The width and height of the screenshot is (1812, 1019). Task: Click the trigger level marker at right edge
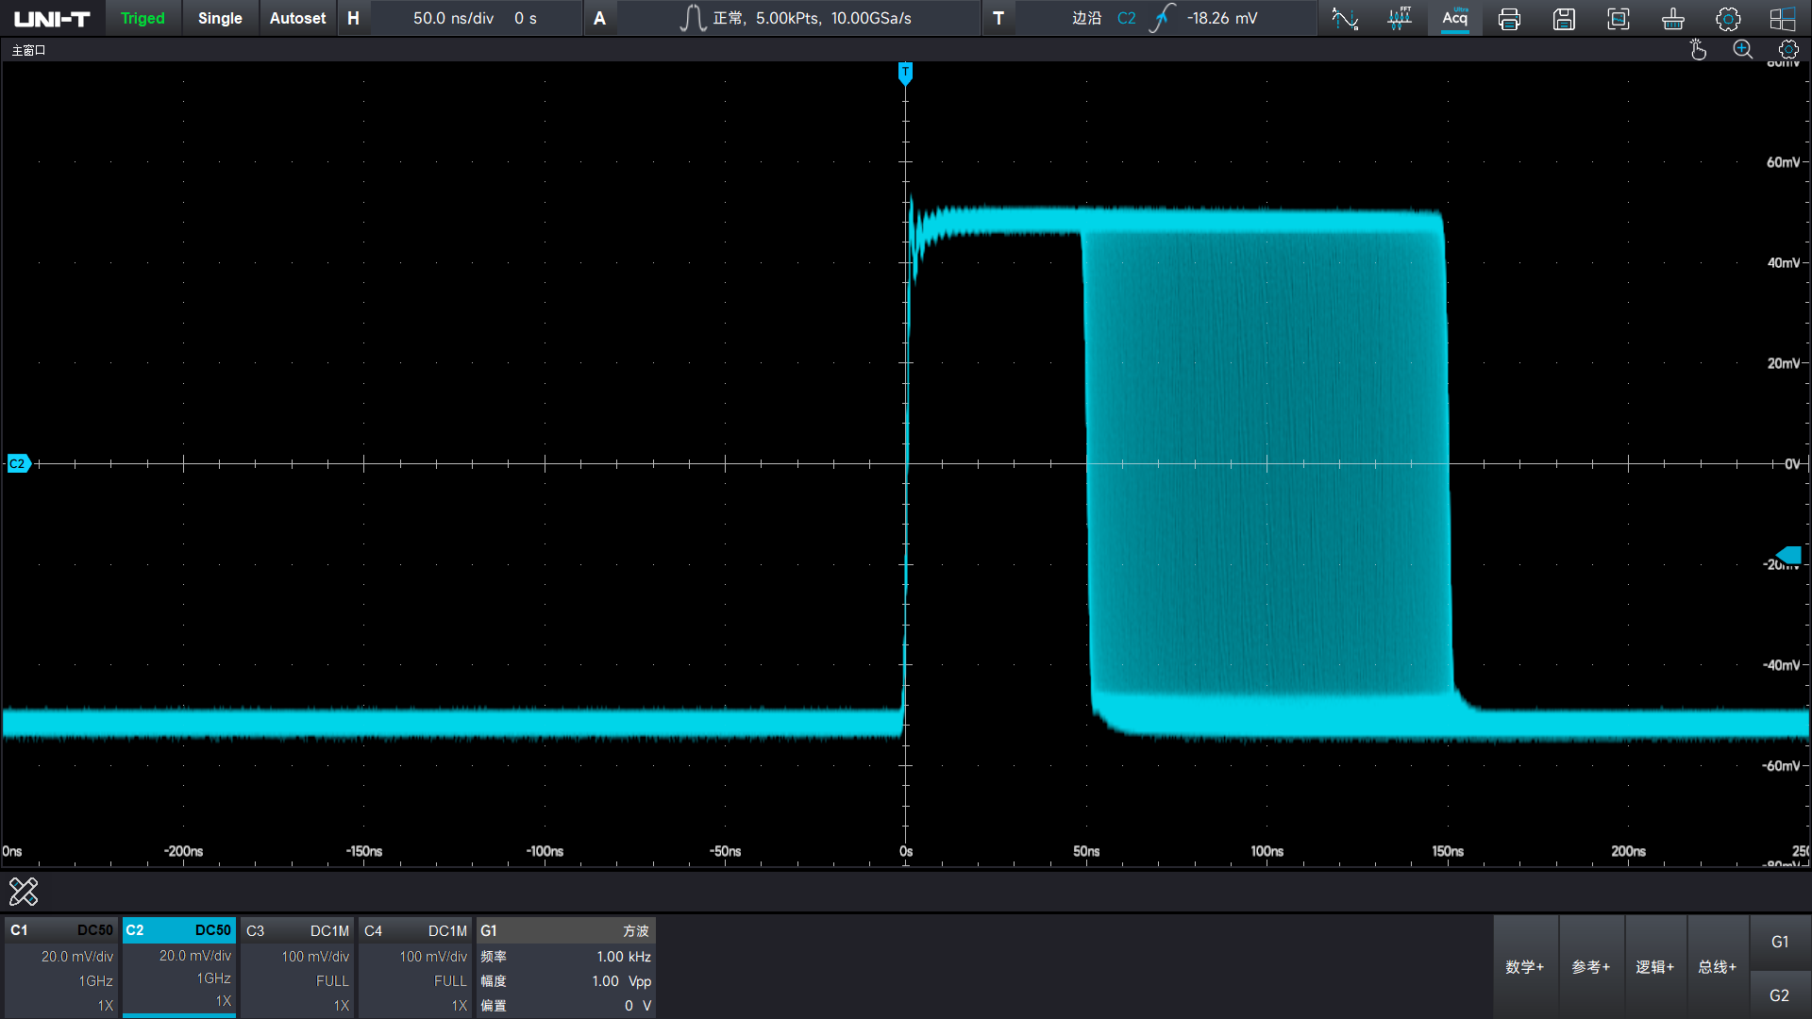click(x=1789, y=555)
